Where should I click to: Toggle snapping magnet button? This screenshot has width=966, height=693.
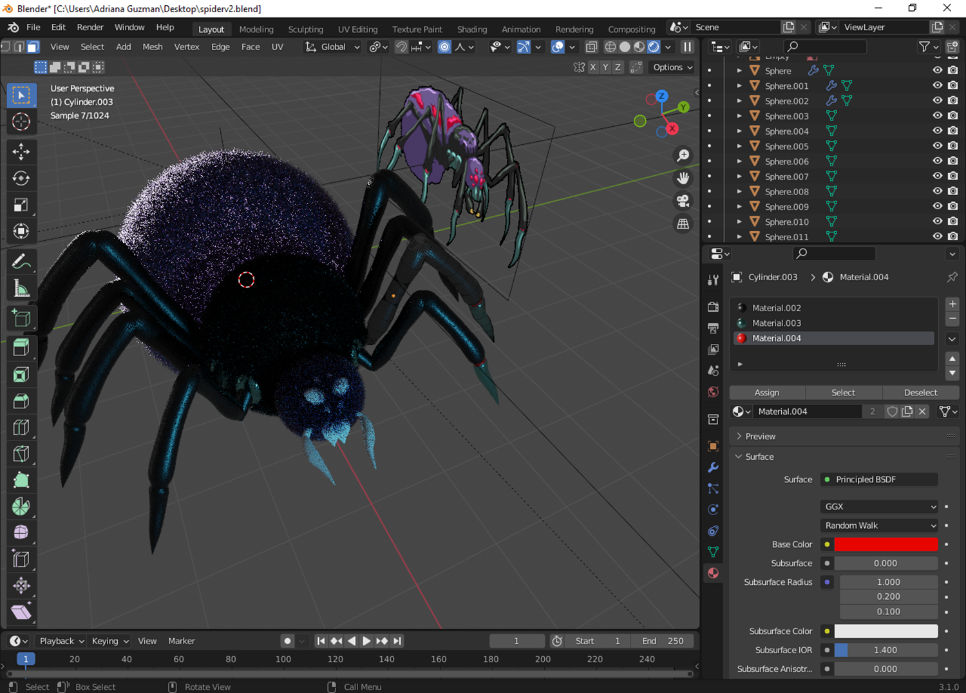click(402, 47)
